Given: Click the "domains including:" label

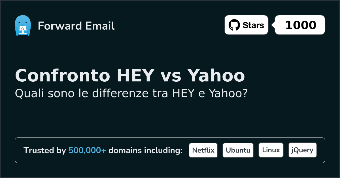Looking at the screenshot, I should pyautogui.click(x=145, y=151).
